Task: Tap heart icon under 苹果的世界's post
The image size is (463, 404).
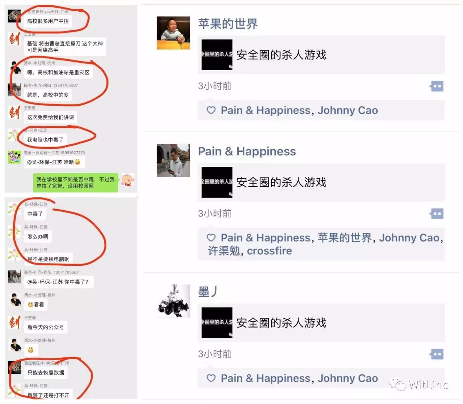Action: 211,110
